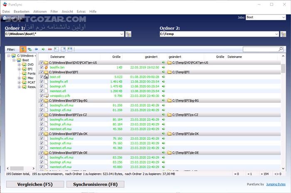Open the Ordner 2 path dropdown arrow
The width and height of the screenshot is (291, 193).
click(x=276, y=34)
